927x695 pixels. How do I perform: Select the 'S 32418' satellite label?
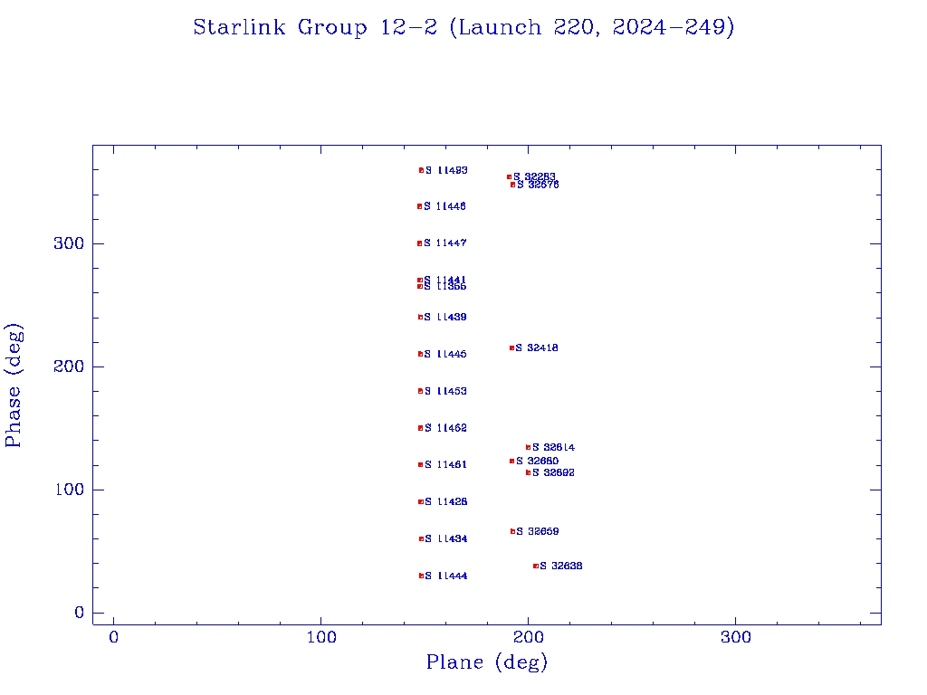(x=537, y=348)
